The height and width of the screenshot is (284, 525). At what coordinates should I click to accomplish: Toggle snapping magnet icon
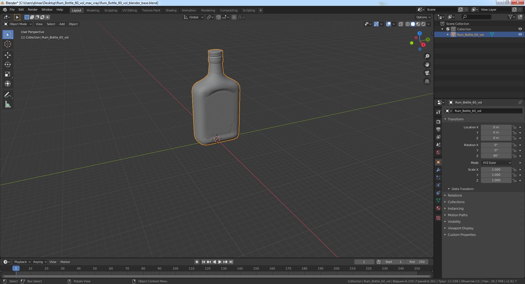(218, 17)
